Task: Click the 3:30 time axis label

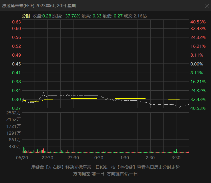Action: point(176,158)
